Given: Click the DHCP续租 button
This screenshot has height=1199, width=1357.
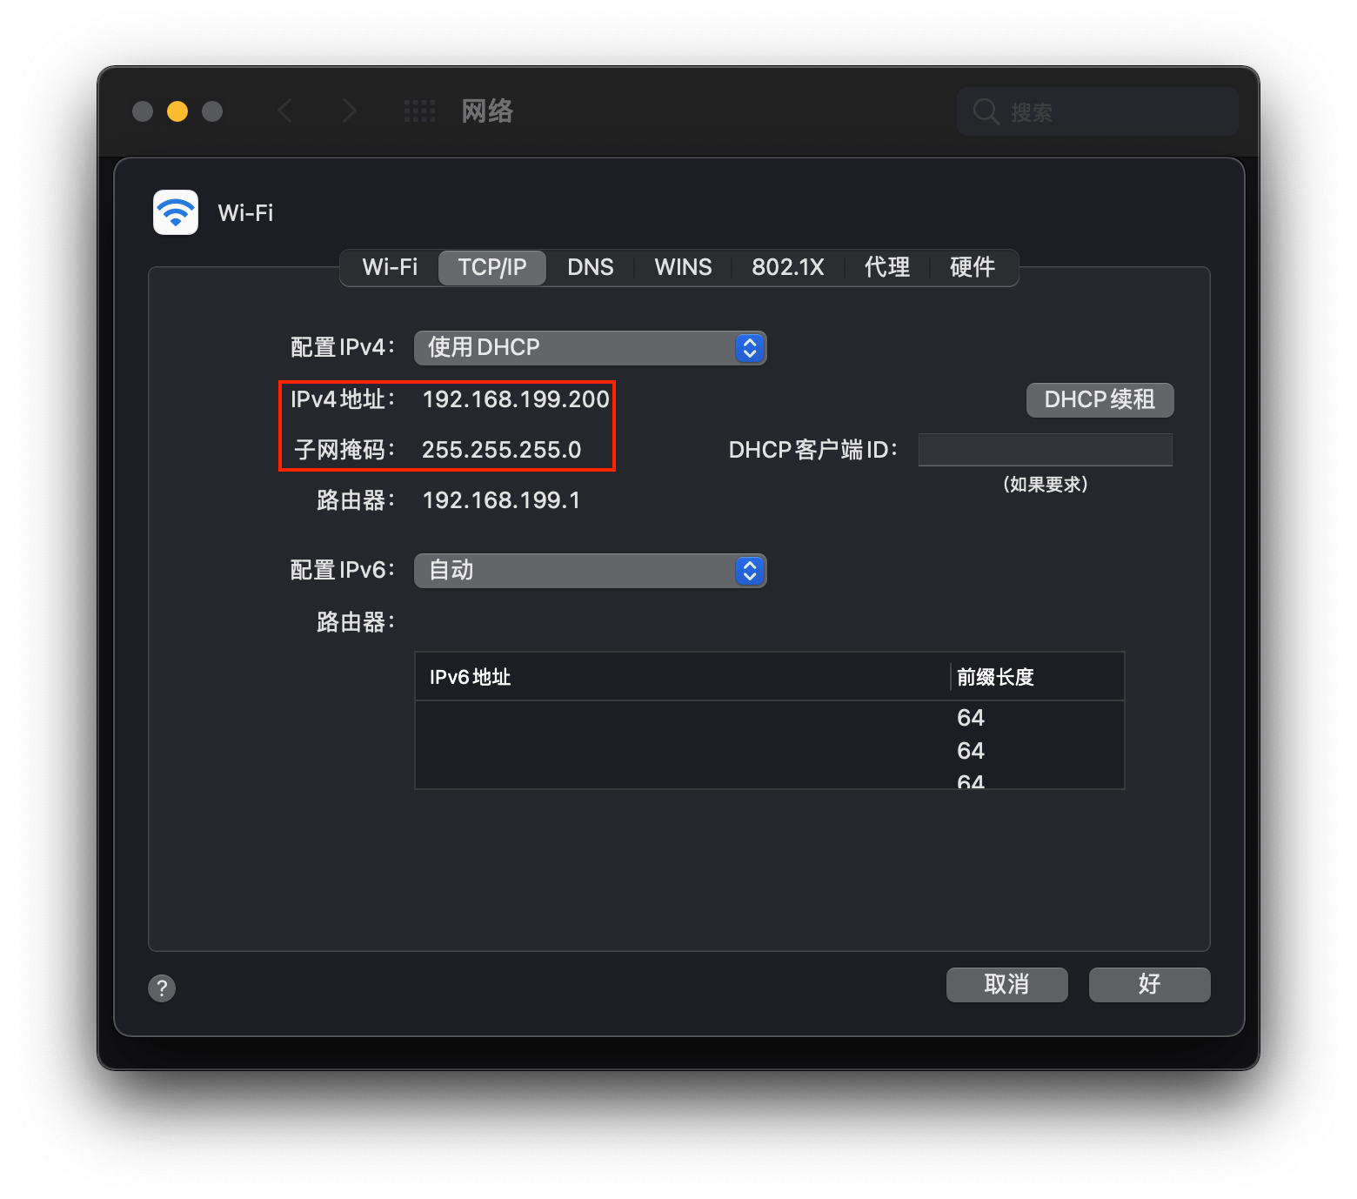Looking at the screenshot, I should 1100,399.
